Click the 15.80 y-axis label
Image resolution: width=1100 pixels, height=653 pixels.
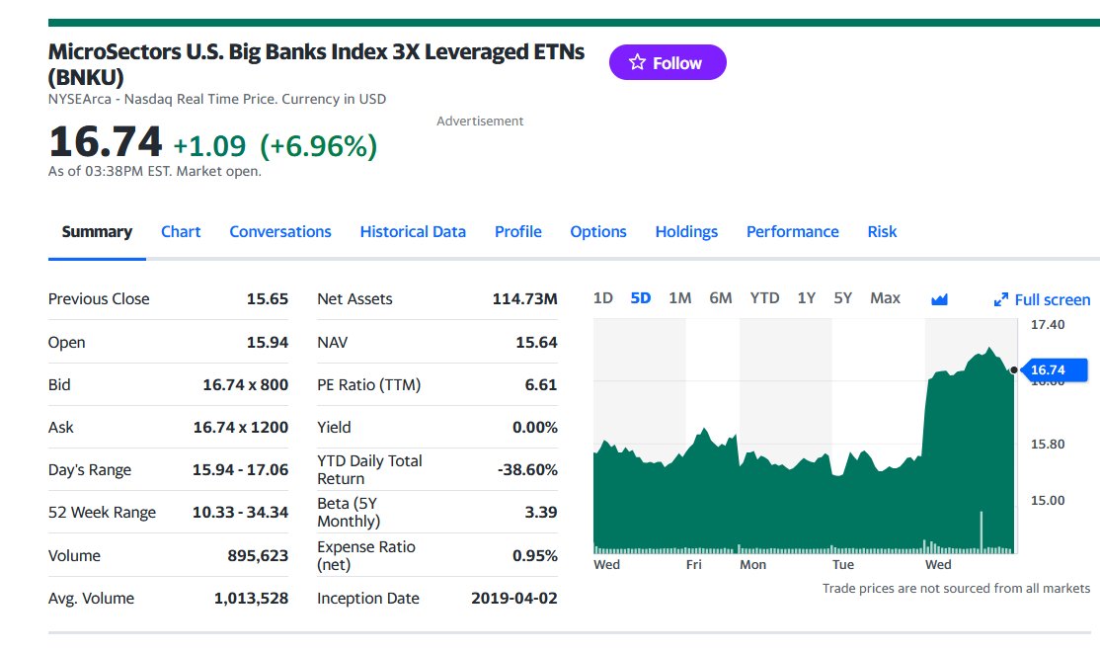1048,445
